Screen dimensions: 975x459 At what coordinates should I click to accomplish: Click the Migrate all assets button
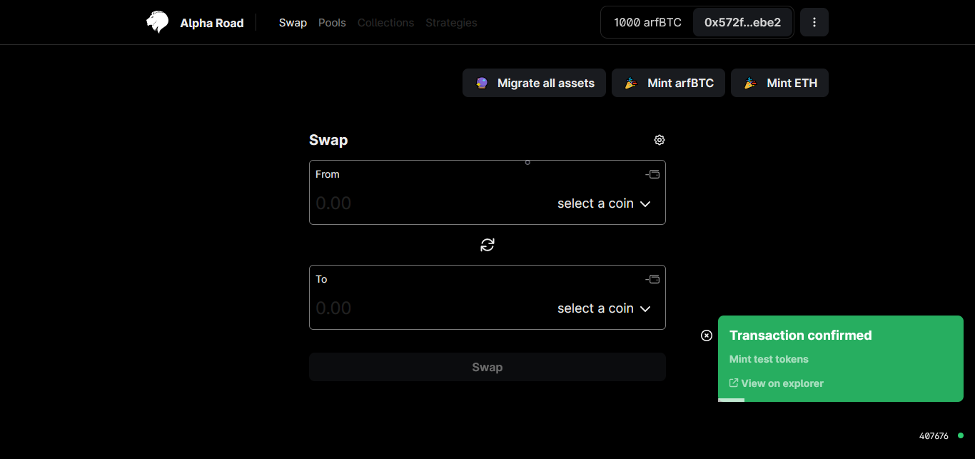click(x=534, y=83)
